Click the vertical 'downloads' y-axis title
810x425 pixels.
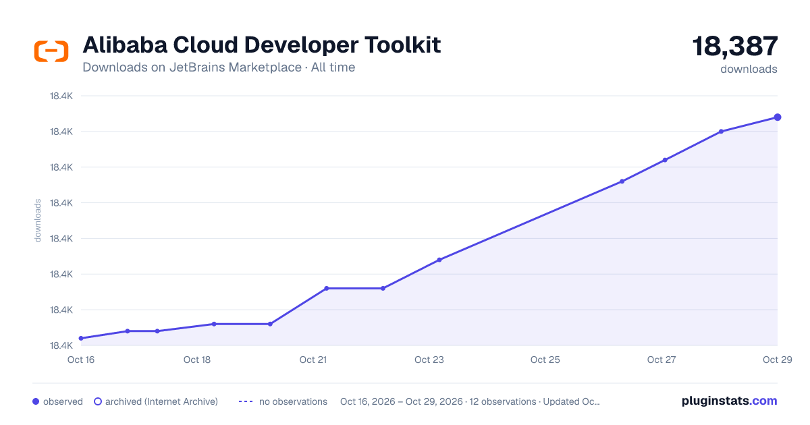[38, 221]
